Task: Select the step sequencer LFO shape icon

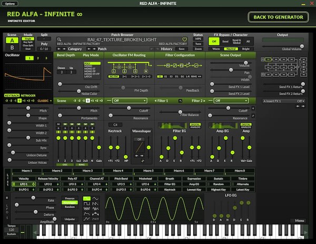Action: [x=95, y=213]
